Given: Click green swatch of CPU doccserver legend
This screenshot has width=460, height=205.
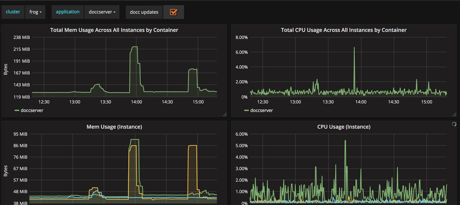Looking at the screenshot, I should [246, 110].
